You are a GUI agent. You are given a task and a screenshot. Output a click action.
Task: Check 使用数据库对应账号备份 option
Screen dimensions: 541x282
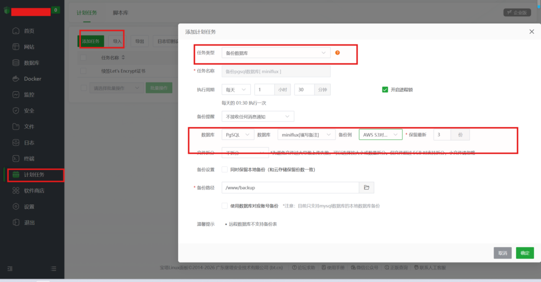[x=225, y=205]
